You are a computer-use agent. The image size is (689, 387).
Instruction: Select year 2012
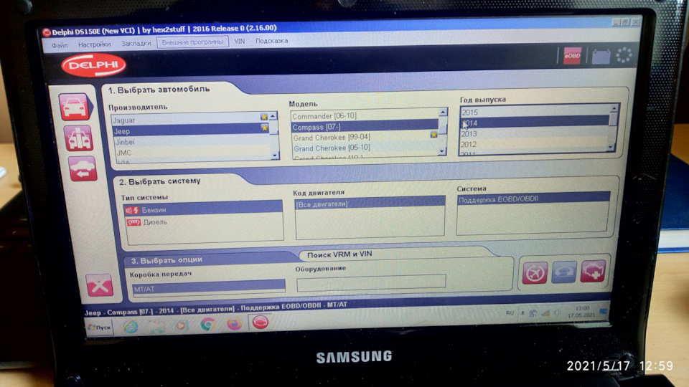click(535, 144)
